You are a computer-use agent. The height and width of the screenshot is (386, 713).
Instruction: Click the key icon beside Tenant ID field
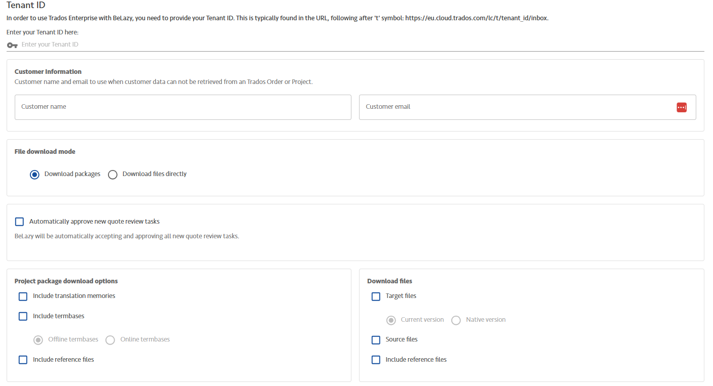[x=12, y=45]
